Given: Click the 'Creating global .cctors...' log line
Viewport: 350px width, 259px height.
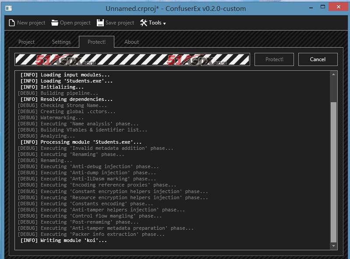Looking at the screenshot, I should coord(67,111).
